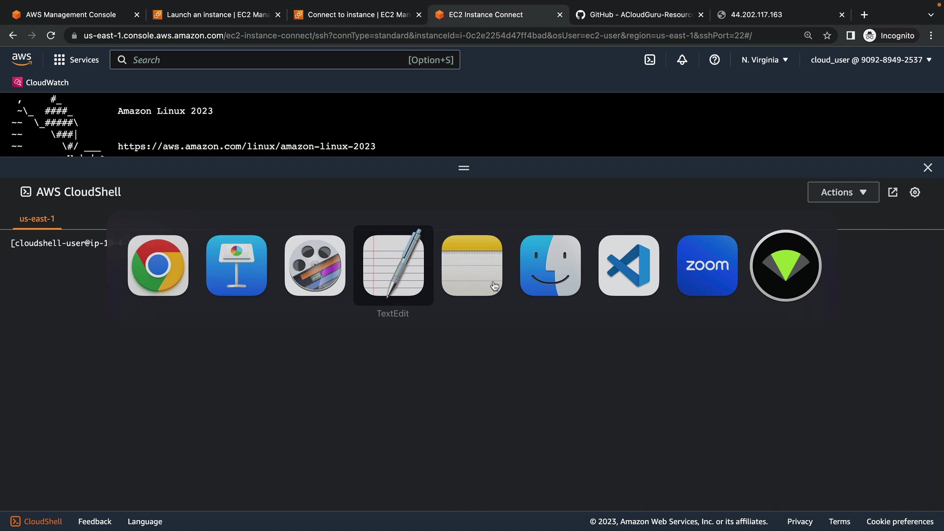Open CloudShell preferences gear
The width and height of the screenshot is (944, 531).
pos(914,192)
